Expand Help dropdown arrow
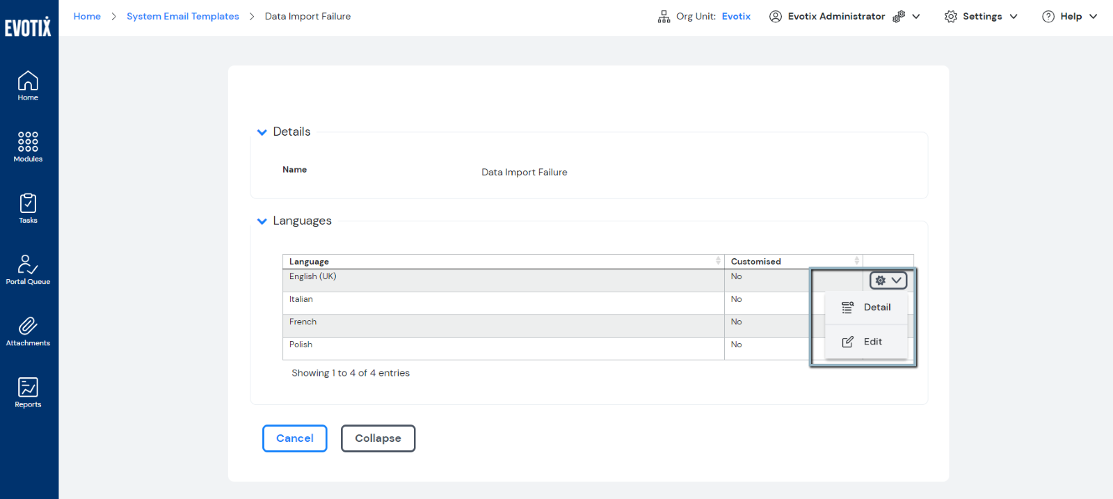Screen dimensions: 1113x499 pyautogui.click(x=1093, y=17)
